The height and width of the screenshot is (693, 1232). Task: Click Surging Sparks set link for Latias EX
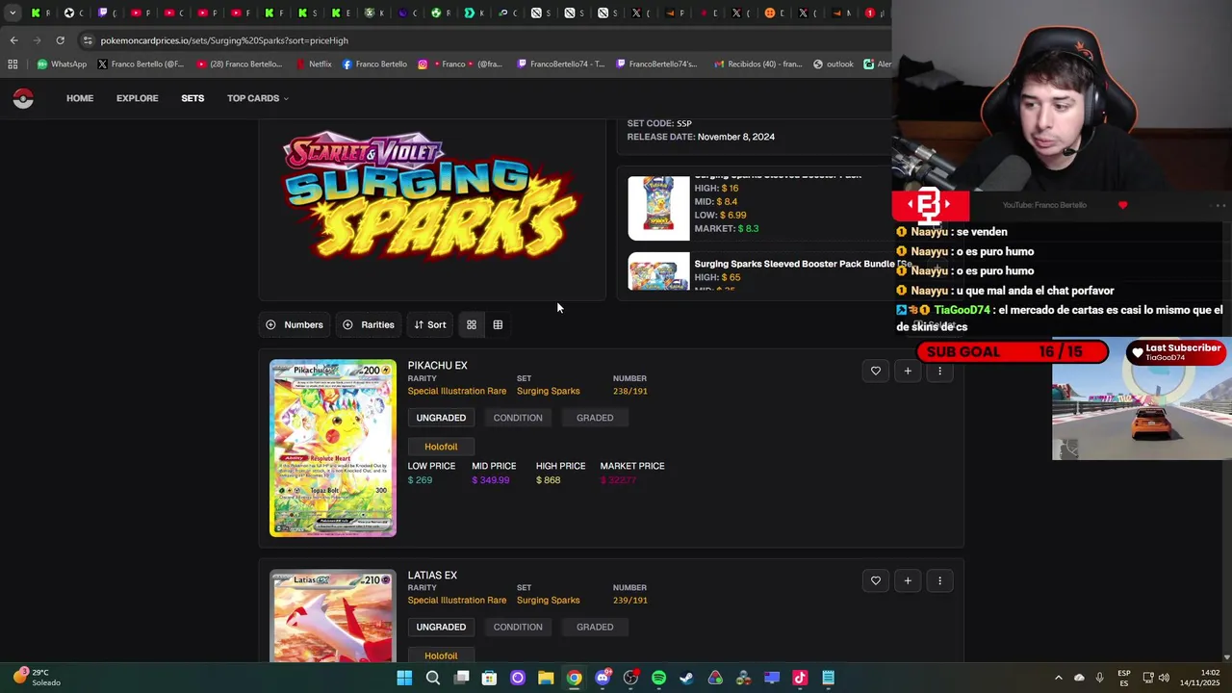click(548, 601)
